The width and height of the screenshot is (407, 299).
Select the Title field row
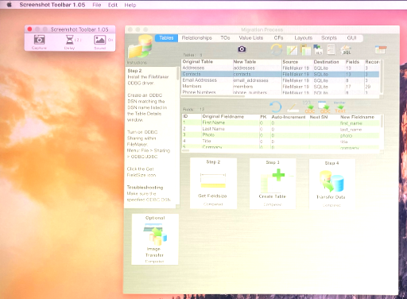coord(281,141)
